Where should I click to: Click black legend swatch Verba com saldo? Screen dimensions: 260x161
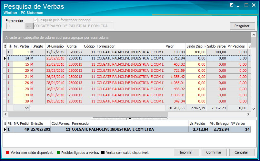click(103, 153)
